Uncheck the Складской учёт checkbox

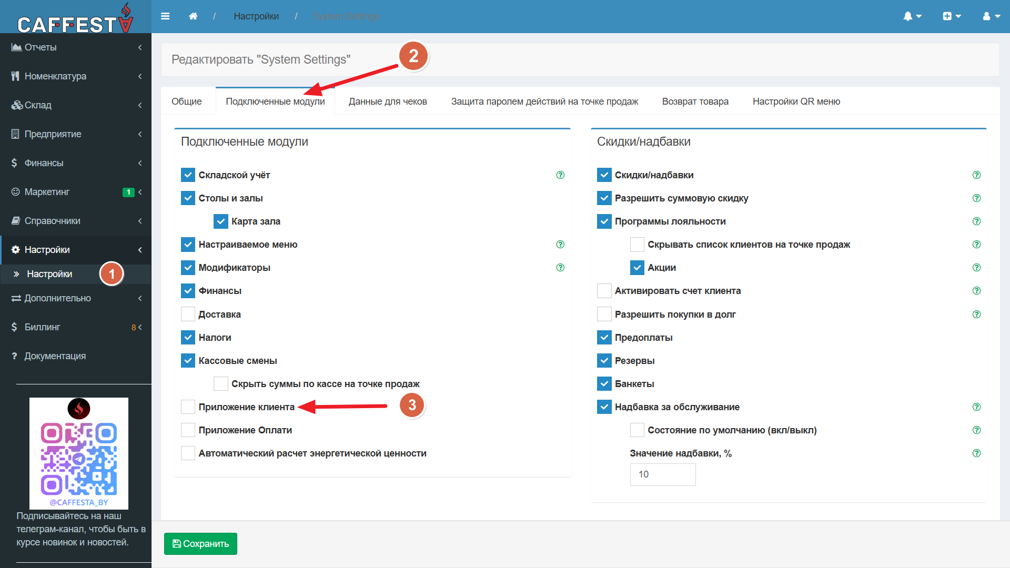tap(188, 175)
